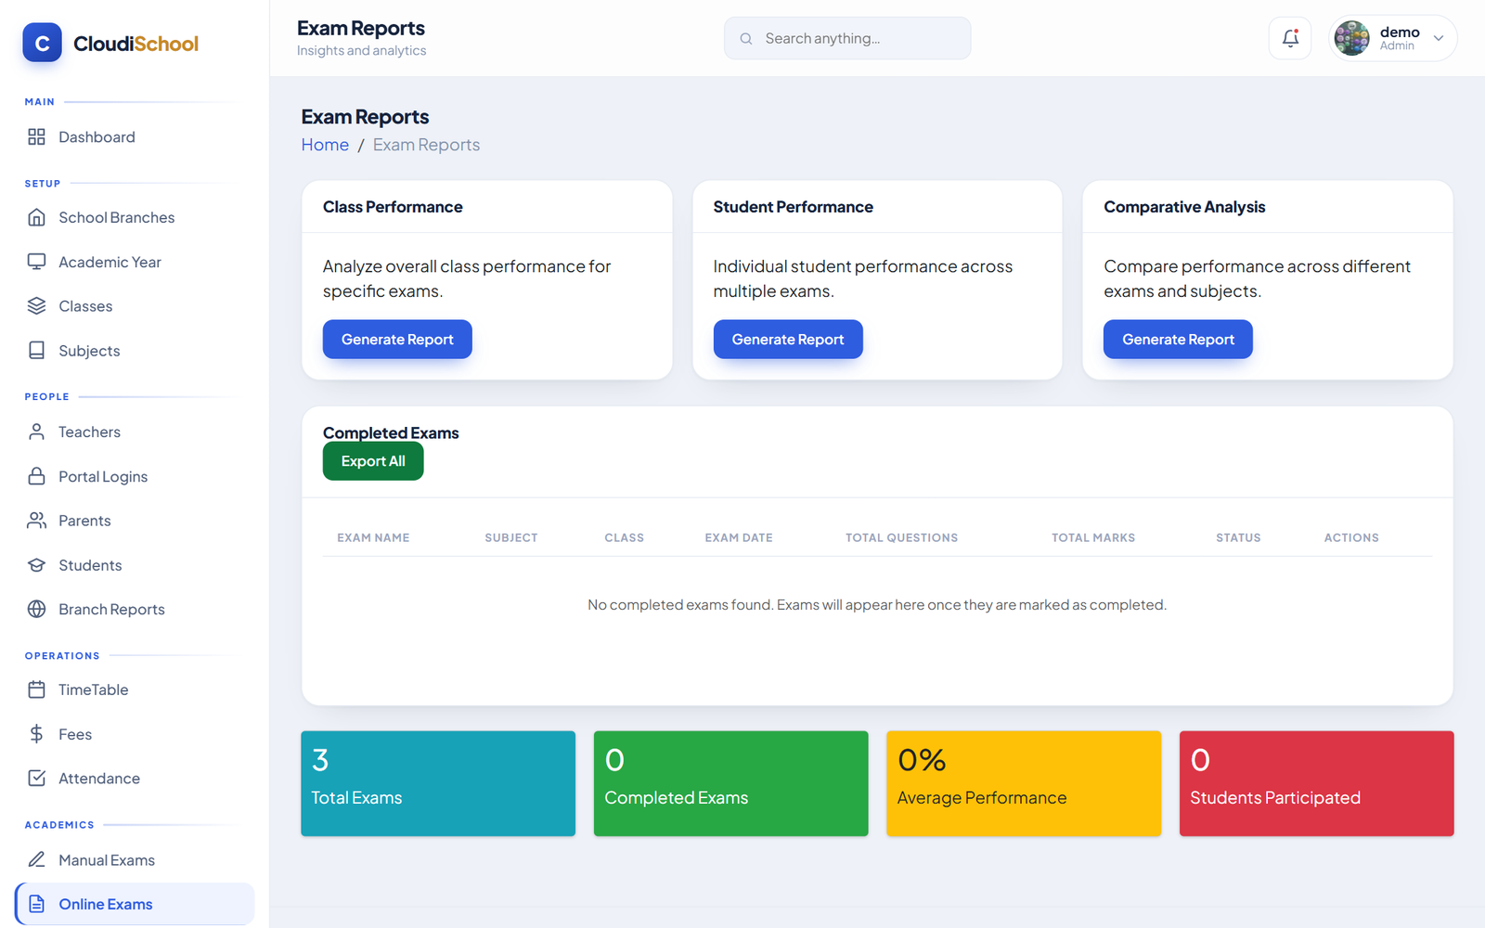Screen dimensions: 1485x928
Task: Select Online Exams in sidebar
Action: tap(135, 904)
